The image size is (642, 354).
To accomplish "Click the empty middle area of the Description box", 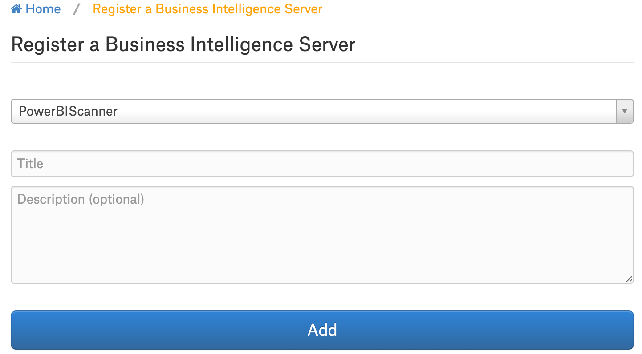I will 322,240.
